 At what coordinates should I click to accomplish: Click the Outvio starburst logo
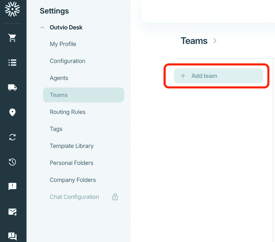12,9
